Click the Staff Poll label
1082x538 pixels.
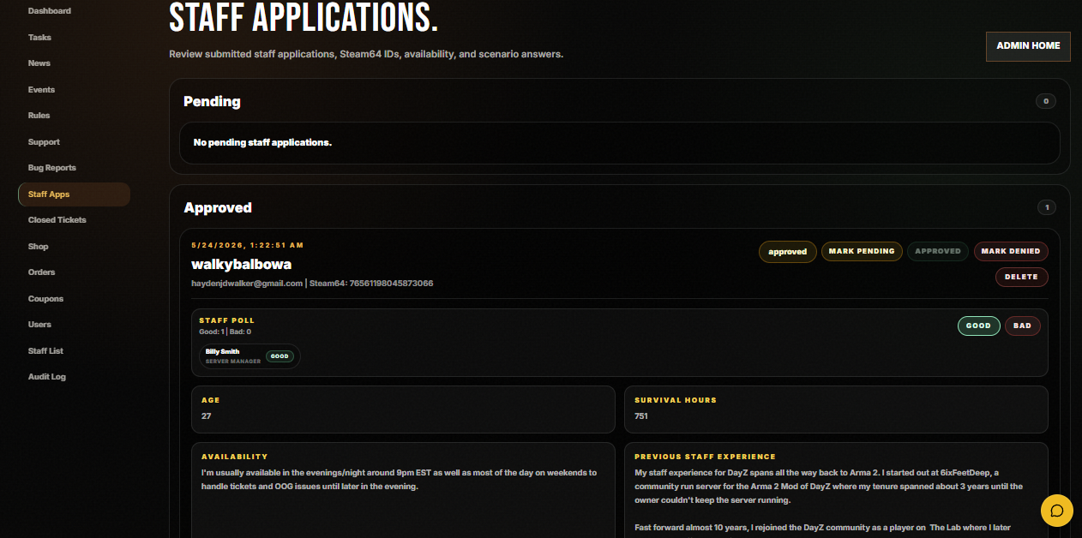click(x=227, y=320)
